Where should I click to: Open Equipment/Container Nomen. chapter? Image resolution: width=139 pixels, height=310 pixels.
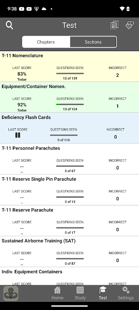(x=69, y=97)
